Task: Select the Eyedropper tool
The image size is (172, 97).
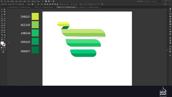Action: 2,32
